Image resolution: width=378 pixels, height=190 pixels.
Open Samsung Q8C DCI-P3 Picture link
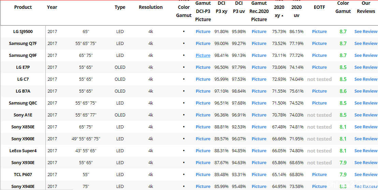[x=203, y=103]
